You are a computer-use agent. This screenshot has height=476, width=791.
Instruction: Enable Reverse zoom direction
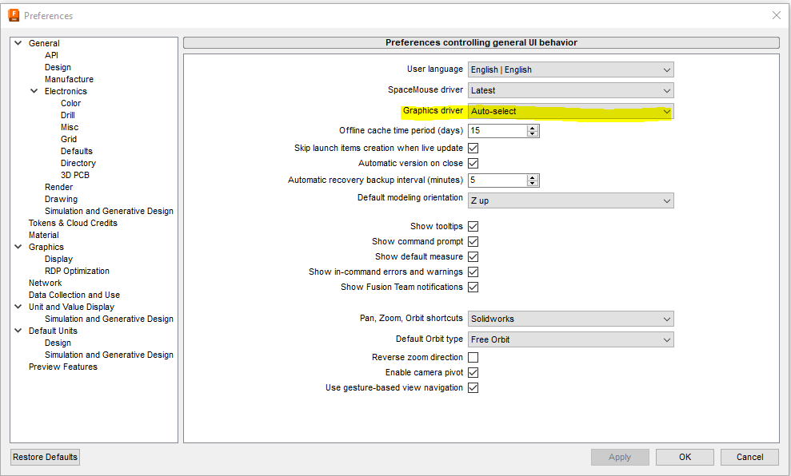click(x=473, y=357)
